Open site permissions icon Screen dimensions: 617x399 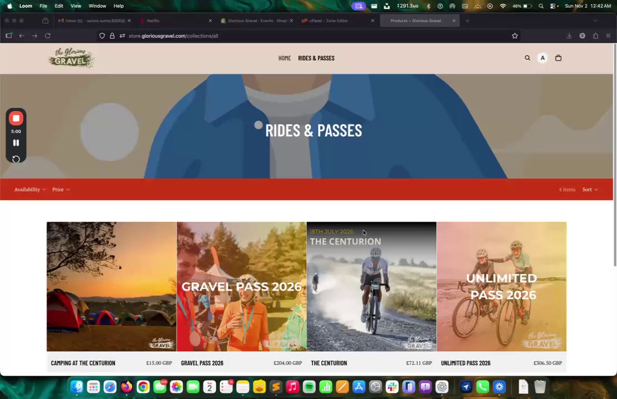pos(123,36)
